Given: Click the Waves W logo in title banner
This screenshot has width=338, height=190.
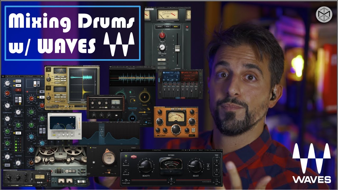Looking at the screenshot, I should (x=119, y=44).
